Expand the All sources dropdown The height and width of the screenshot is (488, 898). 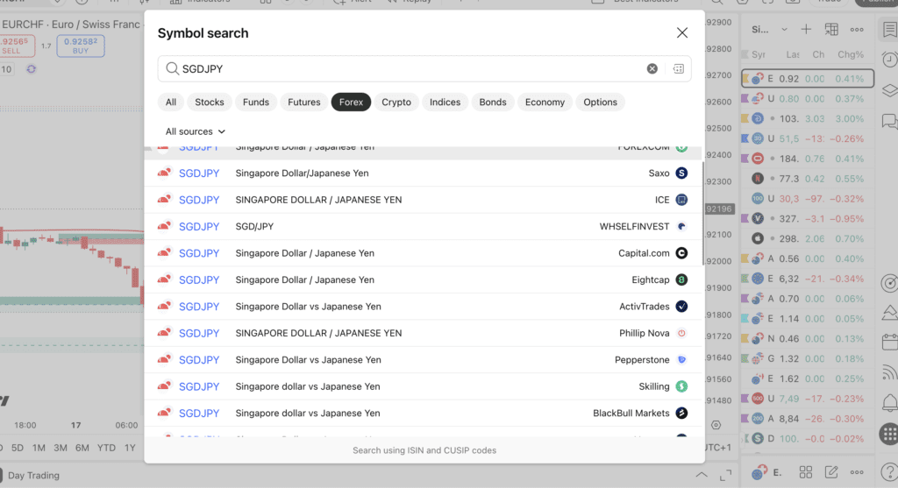coord(195,131)
